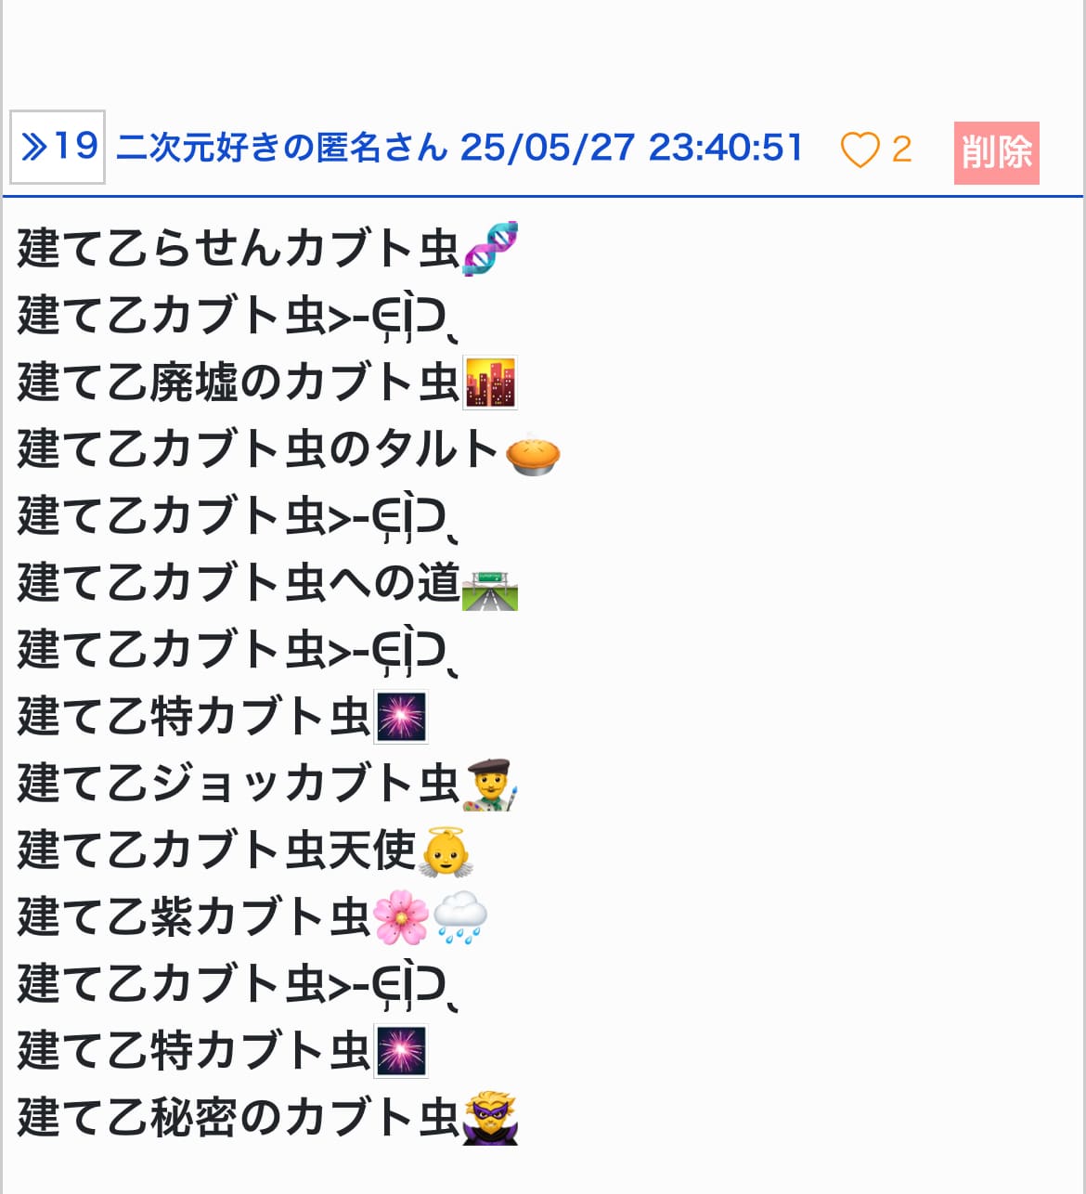Screen dimensions: 1086x1194
Task: Click the pie emoji after タルト
Action: pos(533,453)
